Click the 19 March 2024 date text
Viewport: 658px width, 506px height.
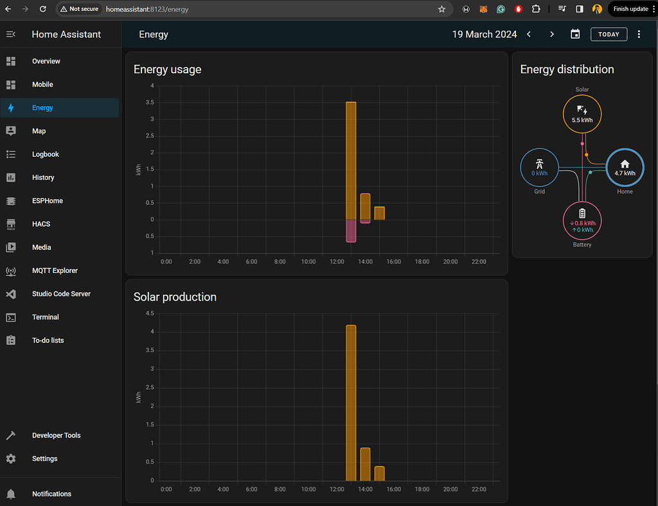coord(485,35)
